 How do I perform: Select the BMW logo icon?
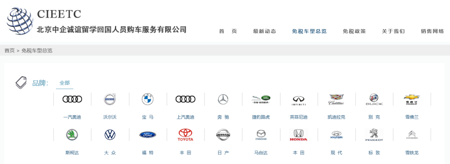click(x=147, y=99)
